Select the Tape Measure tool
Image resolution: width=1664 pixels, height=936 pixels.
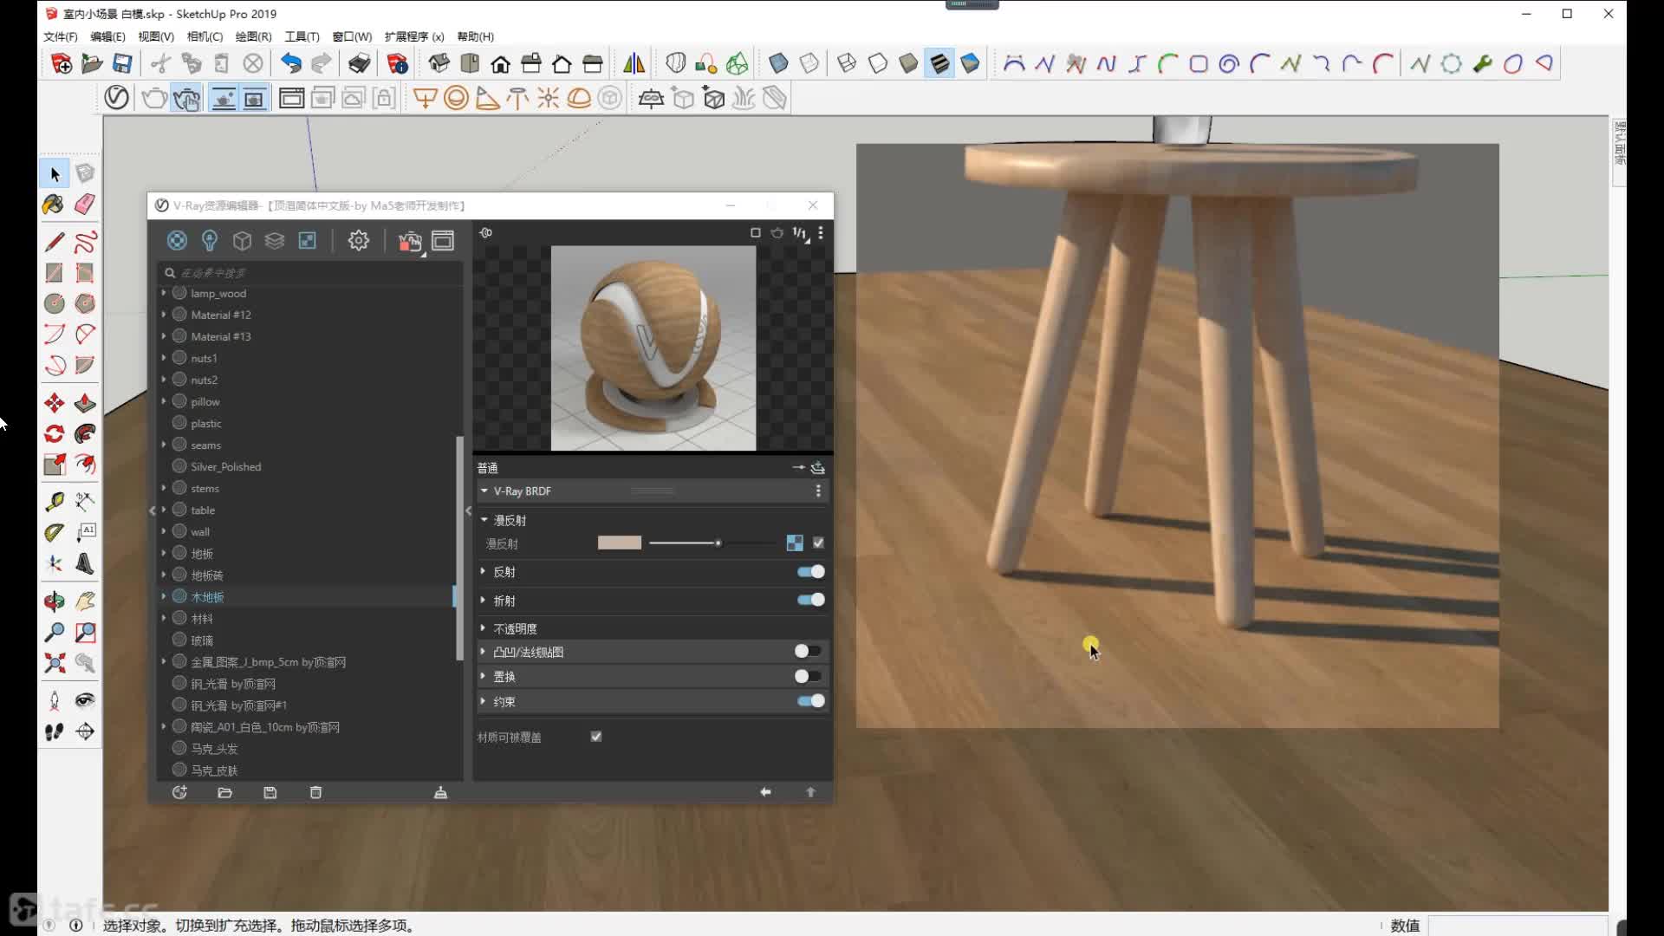tap(54, 502)
